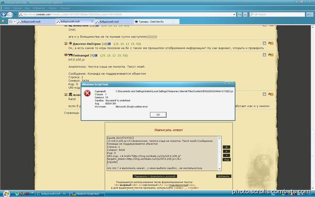Viewport: 315px width, 197px height.
Task: Expand the address bar history dropdown
Action: (234, 15)
